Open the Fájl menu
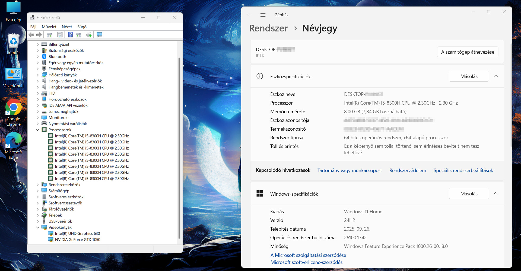 coord(33,27)
